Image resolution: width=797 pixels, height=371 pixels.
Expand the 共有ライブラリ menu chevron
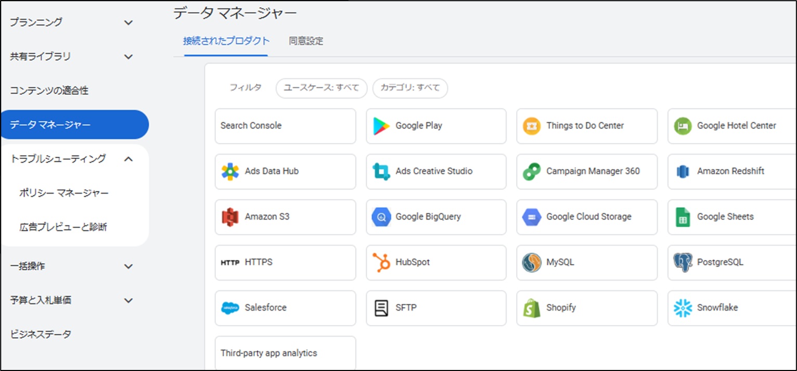click(x=128, y=57)
